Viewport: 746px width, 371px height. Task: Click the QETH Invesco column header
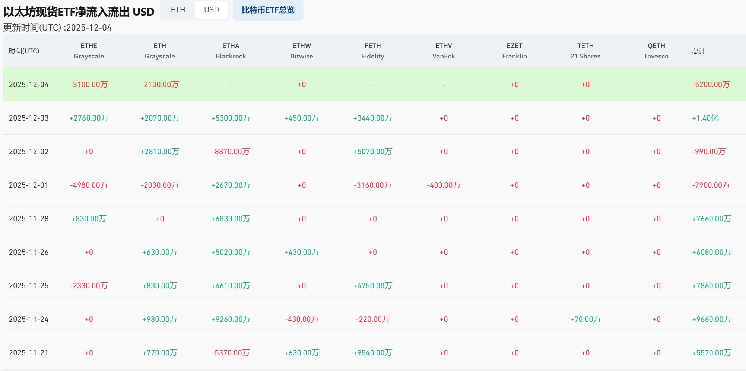pos(656,51)
